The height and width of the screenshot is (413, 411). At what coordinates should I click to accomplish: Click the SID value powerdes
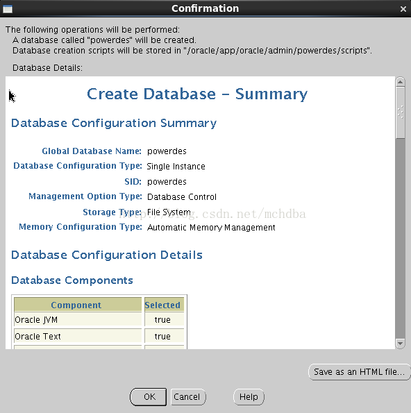pos(167,182)
